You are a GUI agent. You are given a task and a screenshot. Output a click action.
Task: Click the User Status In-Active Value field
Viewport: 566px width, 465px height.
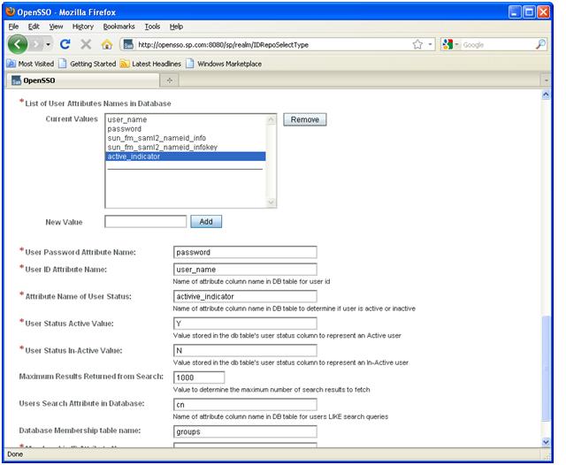245,350
